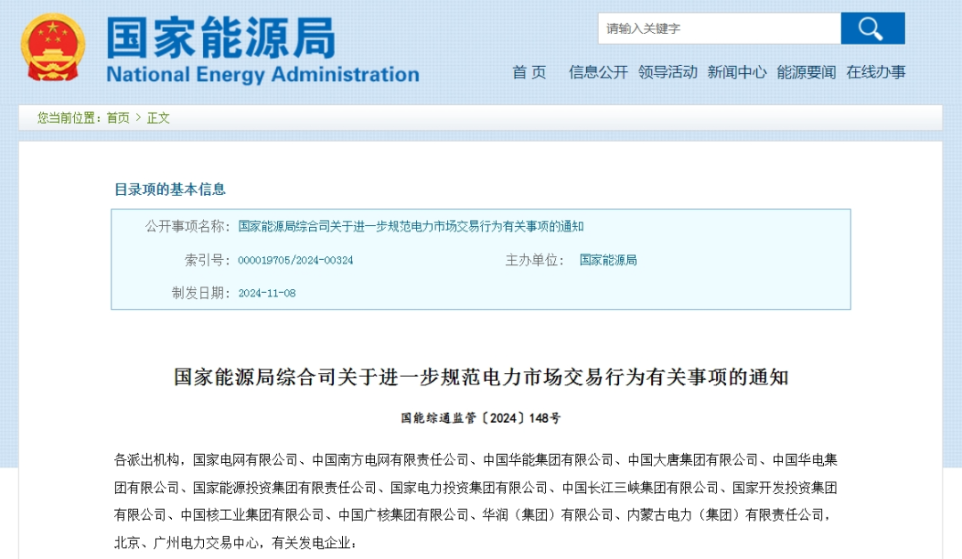The width and height of the screenshot is (962, 559).
Task: Click document number 国能综通监管〔2024〕148号
Action: (x=480, y=417)
